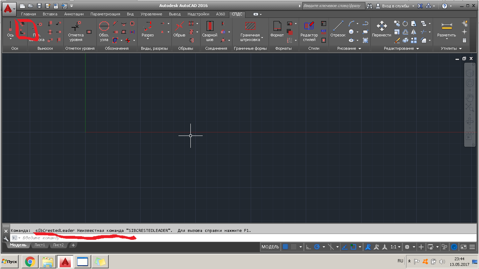Screen dimensions: 479x269
Task: Toggle object snap tracking in status bar
Action: click(344, 247)
